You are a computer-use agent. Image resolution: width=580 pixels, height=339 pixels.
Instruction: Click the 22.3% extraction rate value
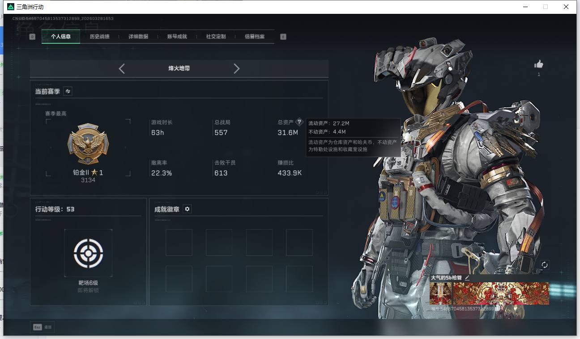[x=162, y=173]
